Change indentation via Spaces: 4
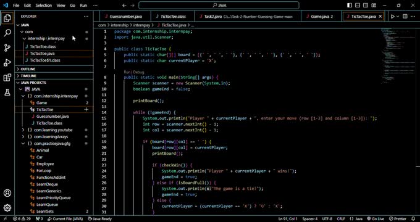The image size is (420, 222). pos(310,219)
